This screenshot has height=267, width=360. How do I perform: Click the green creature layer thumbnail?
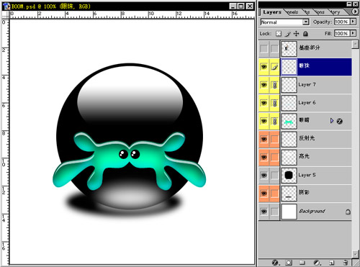(x=289, y=122)
